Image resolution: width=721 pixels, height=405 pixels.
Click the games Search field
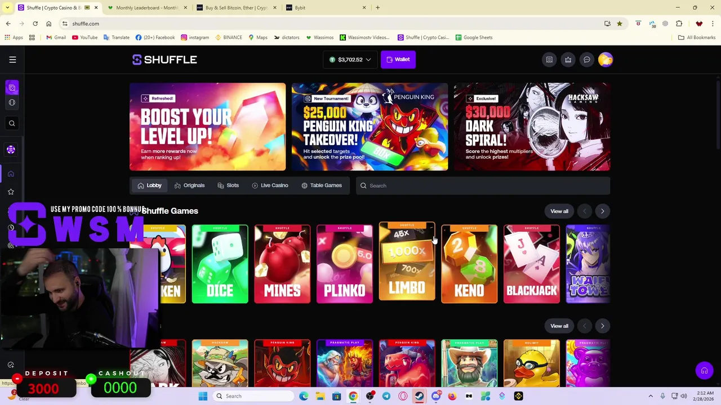[483, 186]
